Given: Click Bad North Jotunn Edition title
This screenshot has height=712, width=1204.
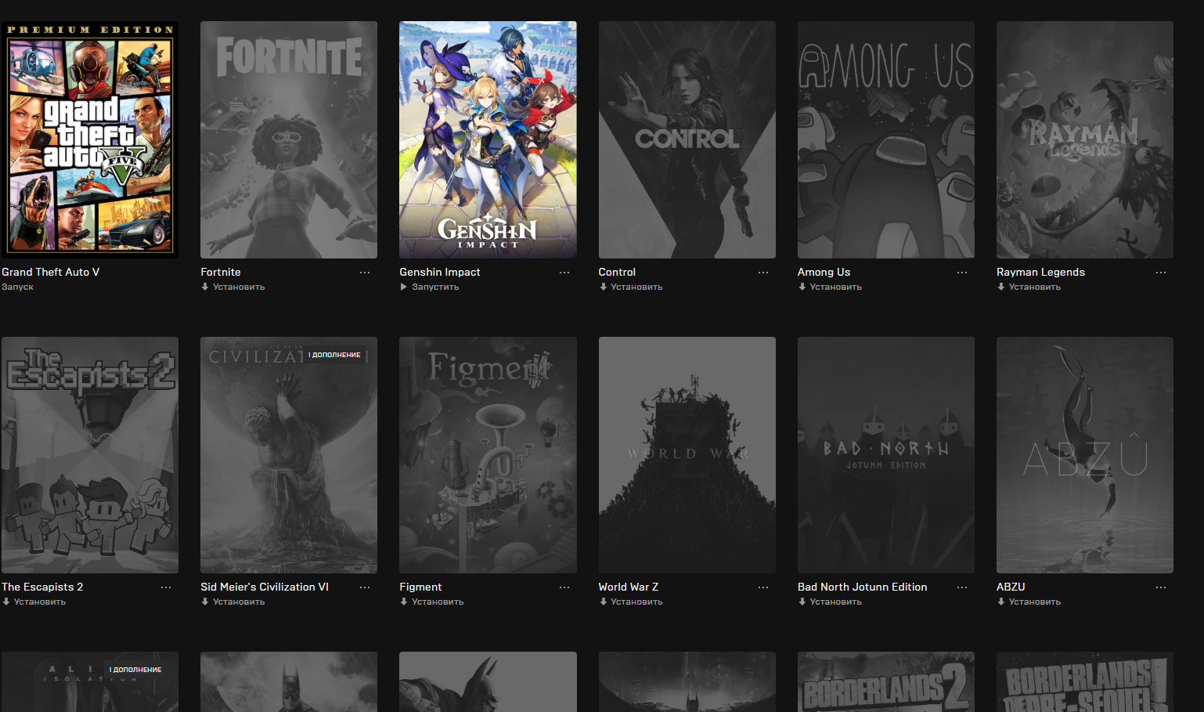Looking at the screenshot, I should [x=862, y=587].
